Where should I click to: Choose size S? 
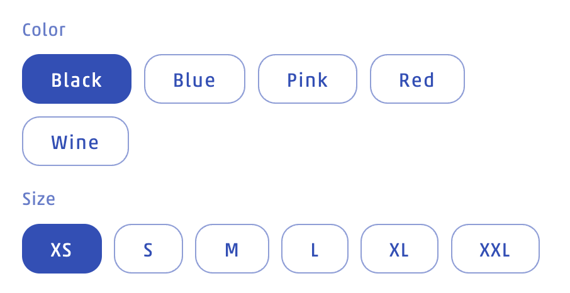[148, 249]
